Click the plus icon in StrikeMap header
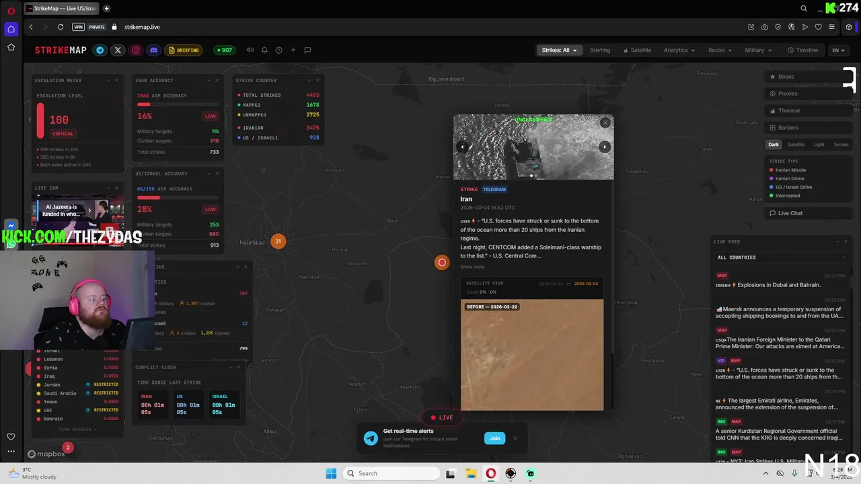Image resolution: width=861 pixels, height=484 pixels. pyautogui.click(x=293, y=50)
